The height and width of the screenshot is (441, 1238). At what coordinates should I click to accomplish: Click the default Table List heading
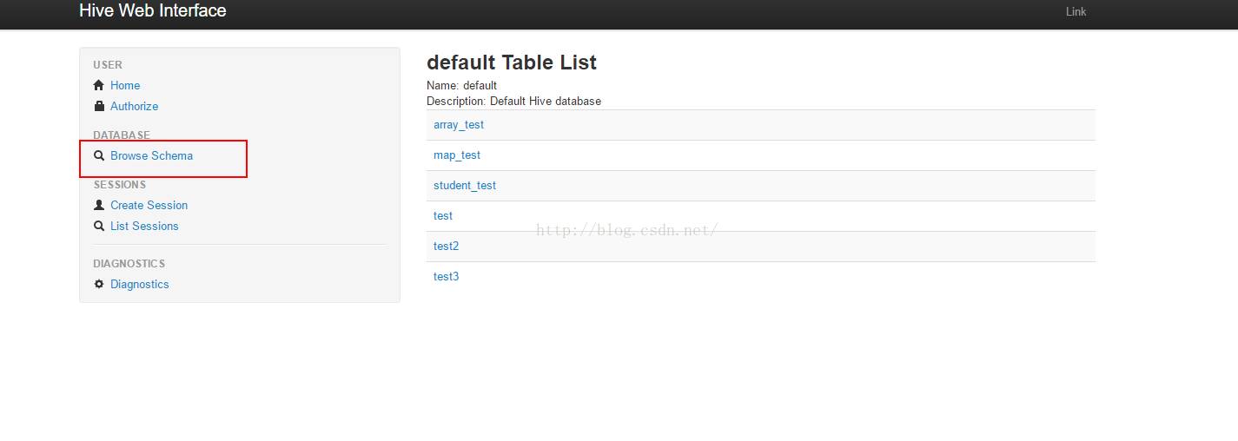512,63
